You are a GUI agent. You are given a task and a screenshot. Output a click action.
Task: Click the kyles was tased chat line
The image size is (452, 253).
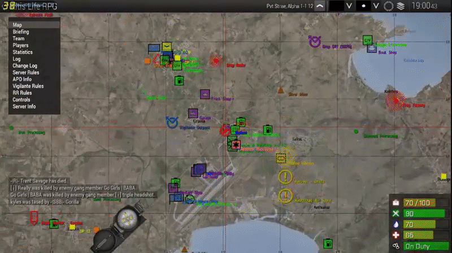[45, 202]
